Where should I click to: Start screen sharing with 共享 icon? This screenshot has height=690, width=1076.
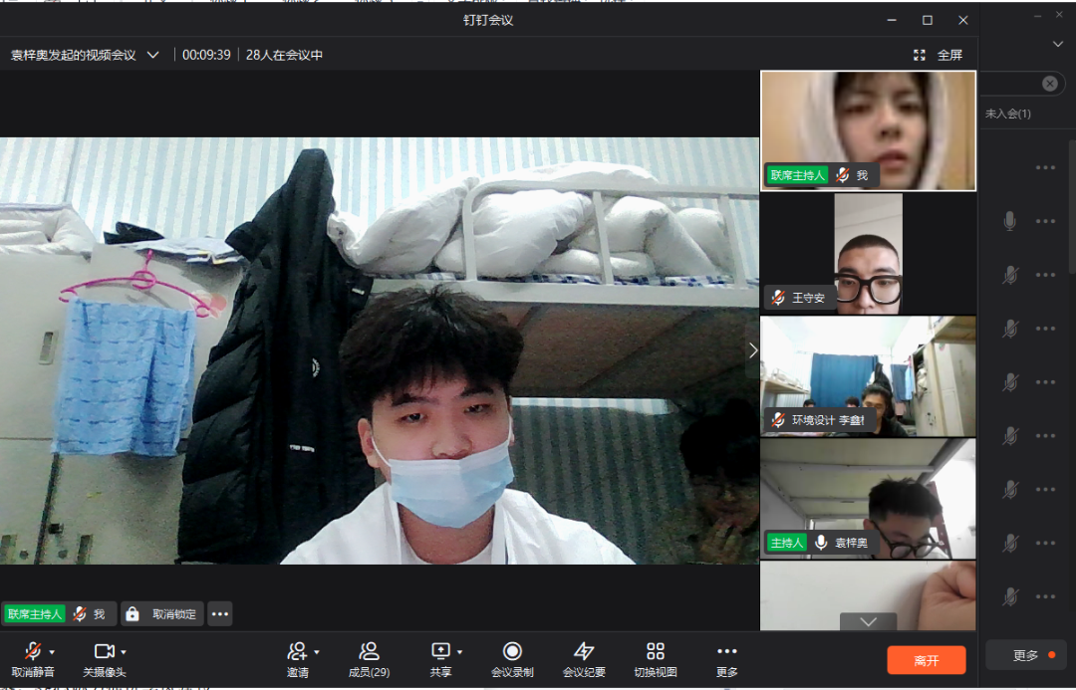tap(440, 651)
